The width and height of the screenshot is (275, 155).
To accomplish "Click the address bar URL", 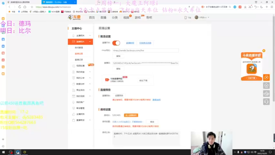I will pos(53,7).
